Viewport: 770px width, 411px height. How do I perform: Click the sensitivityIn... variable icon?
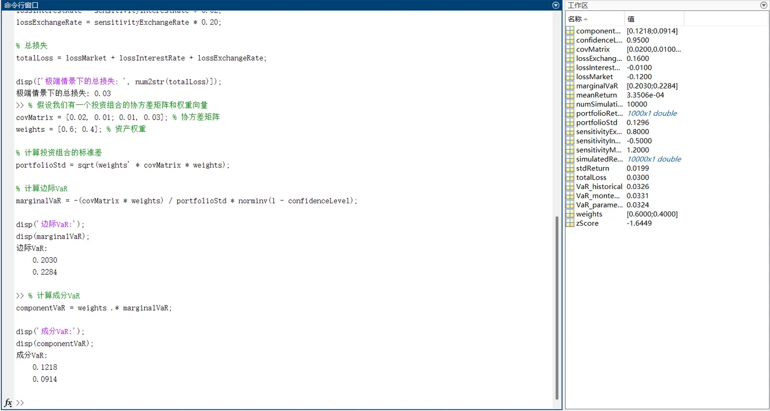pos(570,141)
